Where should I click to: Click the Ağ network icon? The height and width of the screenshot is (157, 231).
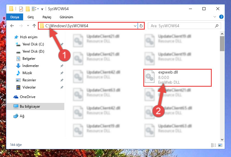(16, 116)
